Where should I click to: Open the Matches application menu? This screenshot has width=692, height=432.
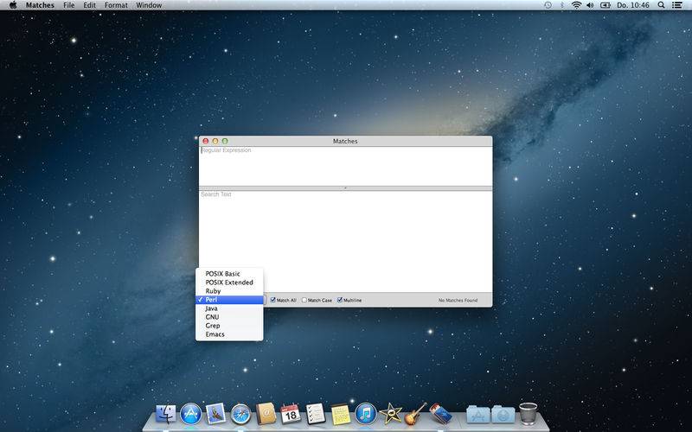click(40, 5)
